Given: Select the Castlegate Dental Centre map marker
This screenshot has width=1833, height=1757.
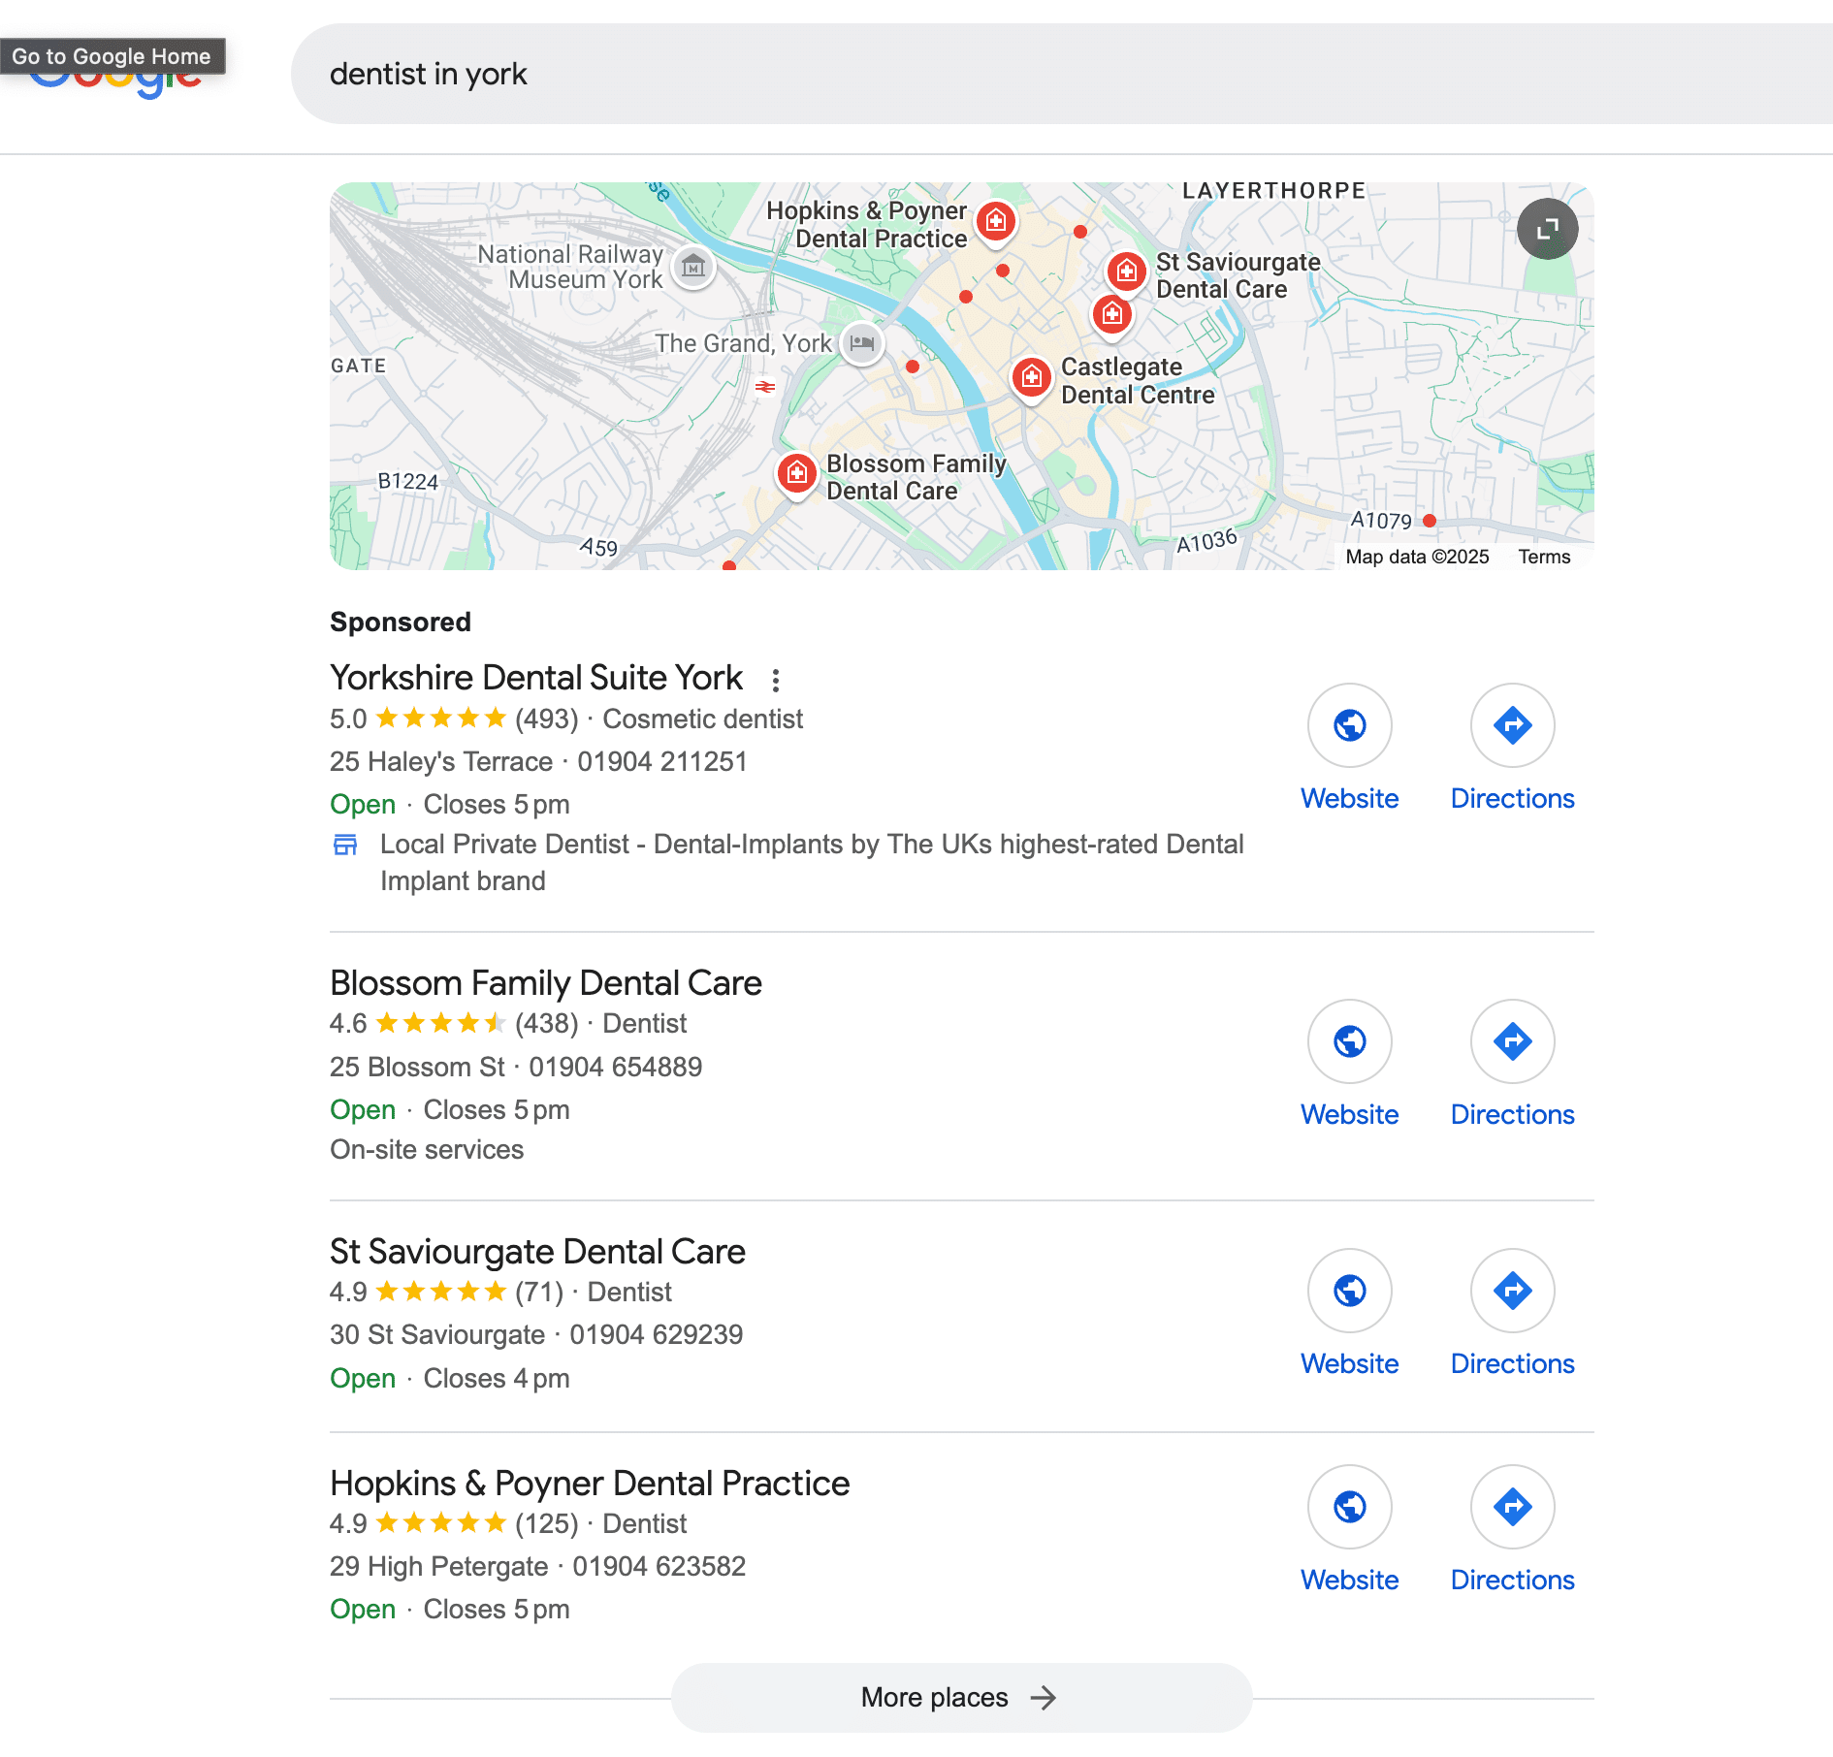Looking at the screenshot, I should pos(1031,378).
